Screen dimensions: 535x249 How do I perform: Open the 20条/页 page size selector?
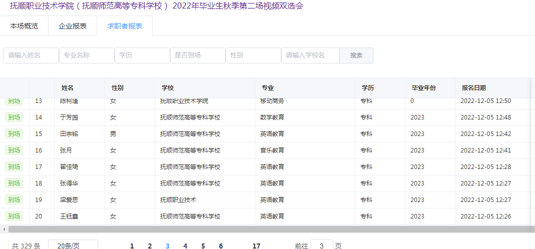click(x=73, y=245)
